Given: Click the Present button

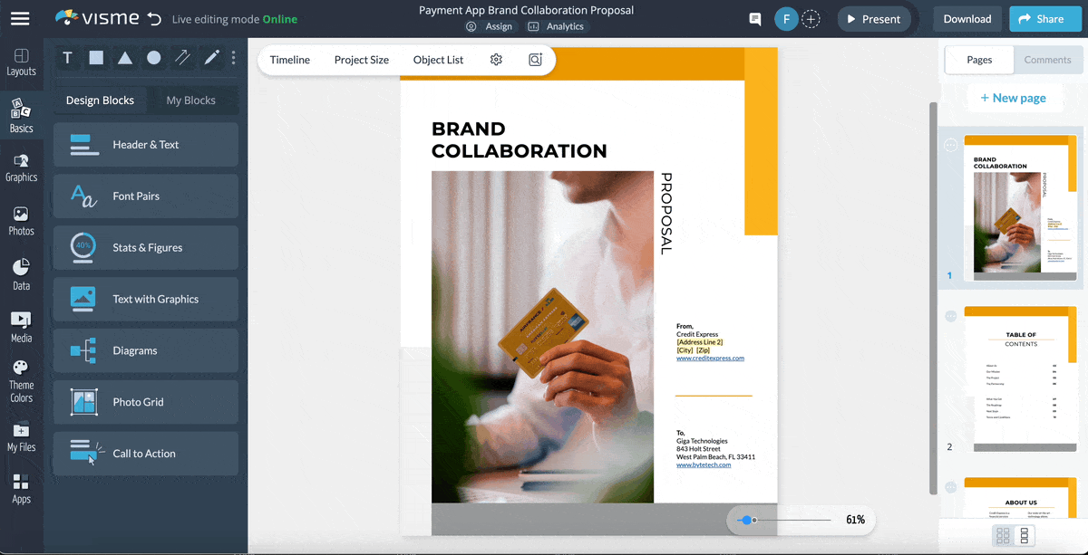Looking at the screenshot, I should (x=873, y=18).
